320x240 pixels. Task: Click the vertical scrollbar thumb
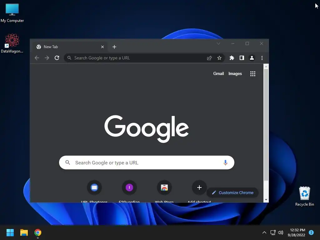[x=266, y=125]
